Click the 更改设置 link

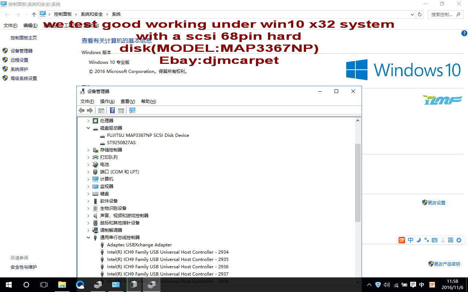[437, 203]
